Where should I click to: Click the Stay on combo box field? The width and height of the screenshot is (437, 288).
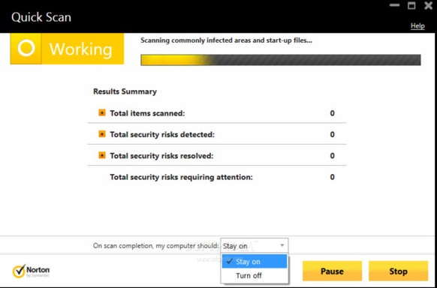click(255, 246)
